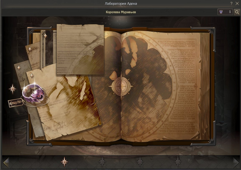Select the glowing first stage star at the bottom
Image resolution: width=241 pixels, height=170 pixels.
click(64, 162)
